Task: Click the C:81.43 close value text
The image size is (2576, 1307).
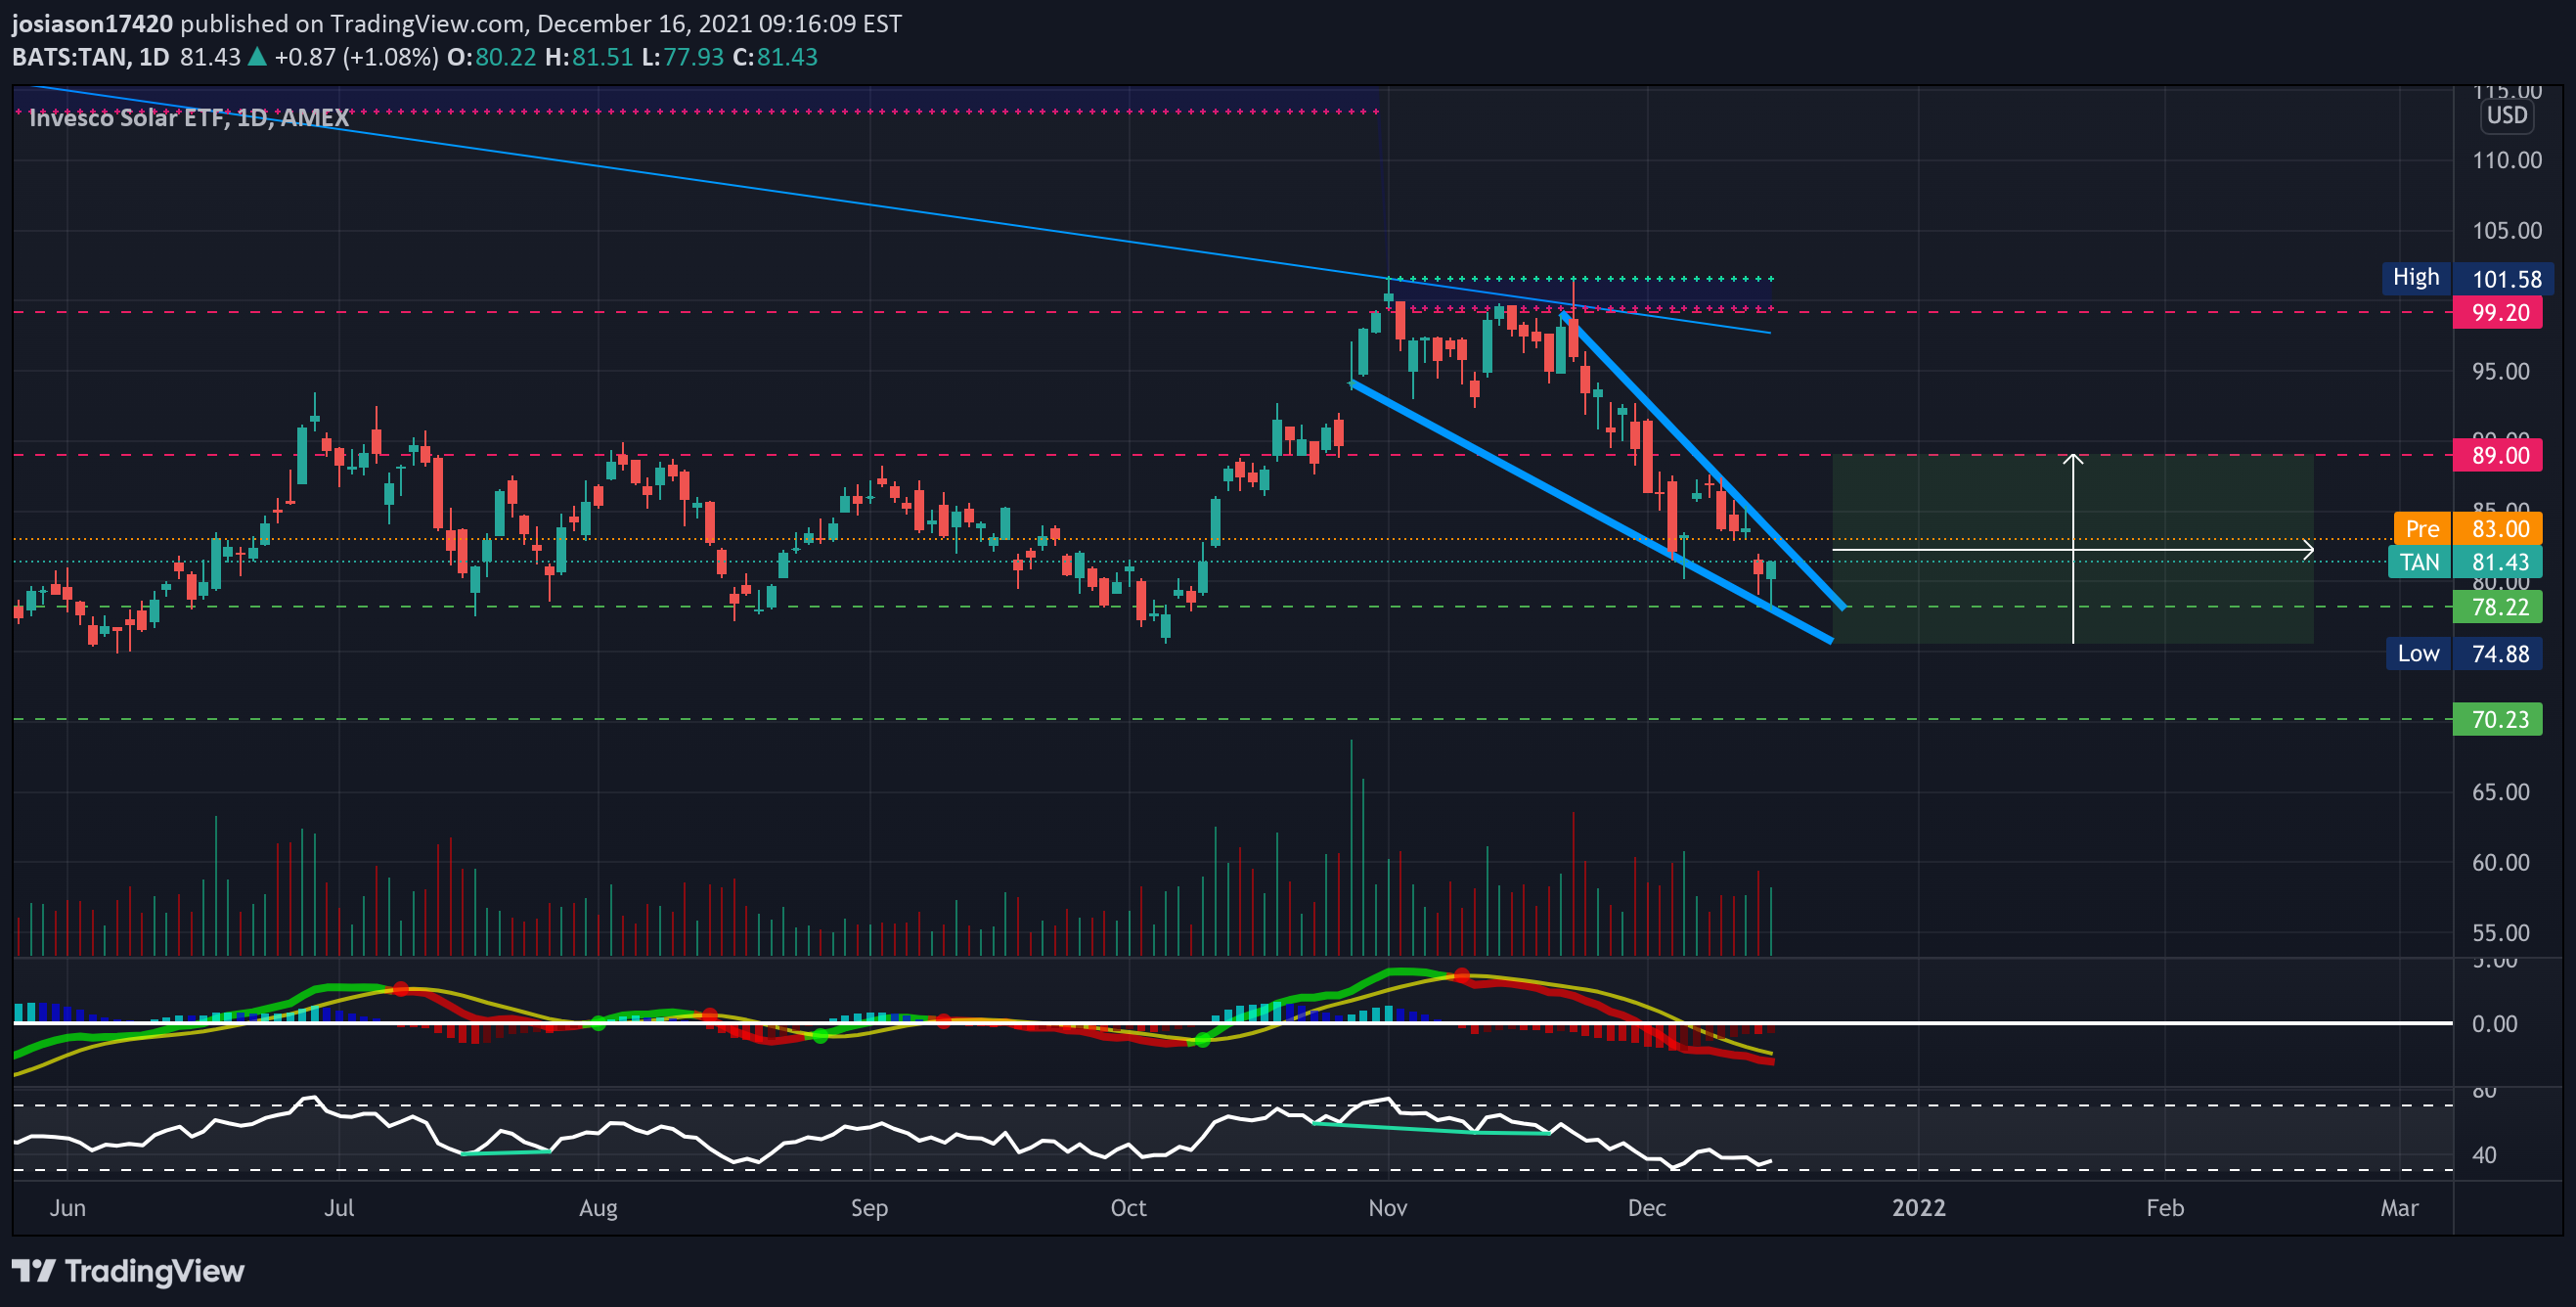Action: click(x=775, y=57)
